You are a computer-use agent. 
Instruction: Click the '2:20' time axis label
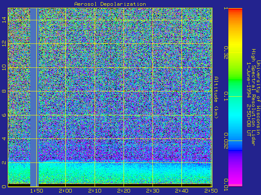124,191
